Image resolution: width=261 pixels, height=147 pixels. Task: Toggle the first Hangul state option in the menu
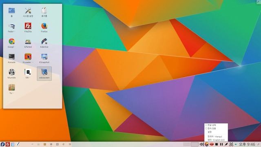tap(216, 125)
